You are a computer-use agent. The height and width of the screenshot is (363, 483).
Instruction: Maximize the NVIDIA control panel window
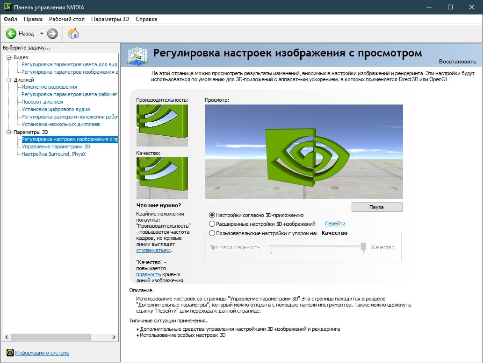450,7
